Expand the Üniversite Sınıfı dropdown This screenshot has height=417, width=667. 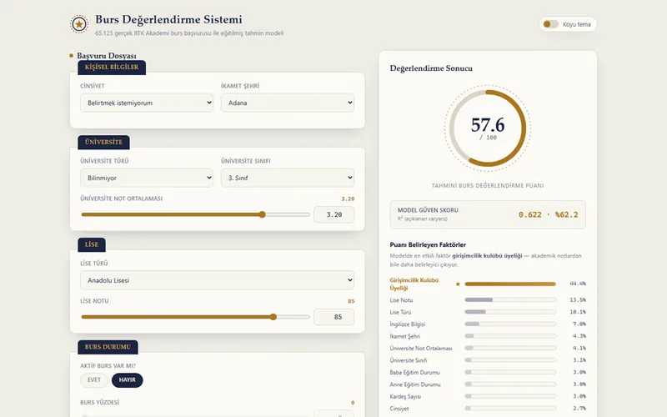tap(288, 178)
